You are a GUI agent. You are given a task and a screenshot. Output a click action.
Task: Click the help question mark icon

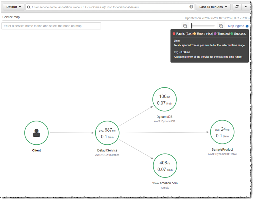coord(191,7)
